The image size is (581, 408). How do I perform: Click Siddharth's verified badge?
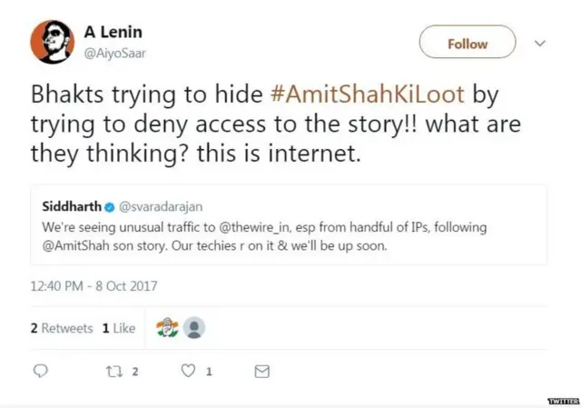[x=109, y=206]
